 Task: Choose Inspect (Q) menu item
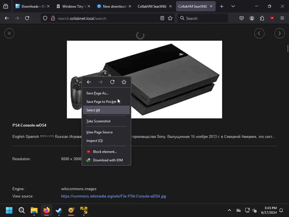pos(106,141)
